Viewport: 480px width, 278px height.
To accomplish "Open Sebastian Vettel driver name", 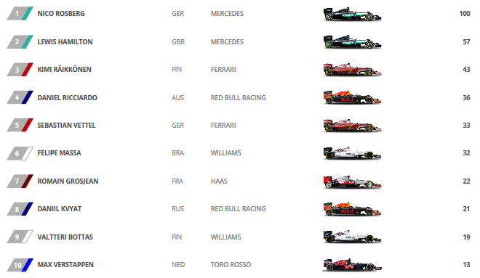I will click(x=66, y=126).
